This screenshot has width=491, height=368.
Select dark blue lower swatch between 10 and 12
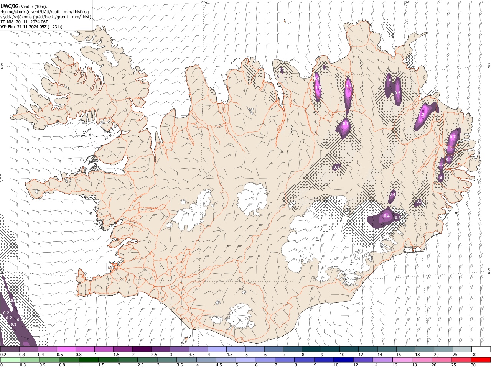point(344,360)
